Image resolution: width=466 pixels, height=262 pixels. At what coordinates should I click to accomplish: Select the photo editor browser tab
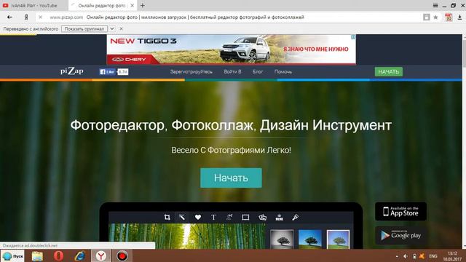tap(102, 5)
